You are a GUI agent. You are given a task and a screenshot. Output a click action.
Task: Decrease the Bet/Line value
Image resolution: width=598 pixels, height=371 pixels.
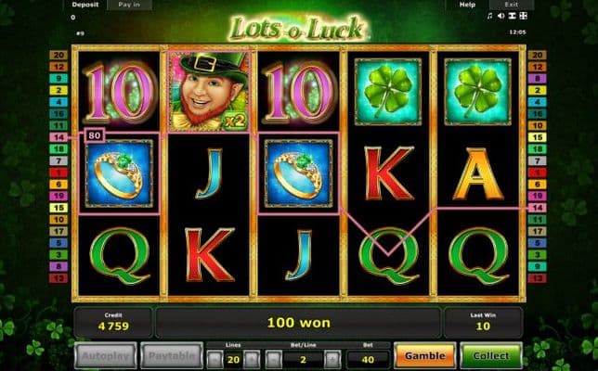pyautogui.click(x=274, y=359)
